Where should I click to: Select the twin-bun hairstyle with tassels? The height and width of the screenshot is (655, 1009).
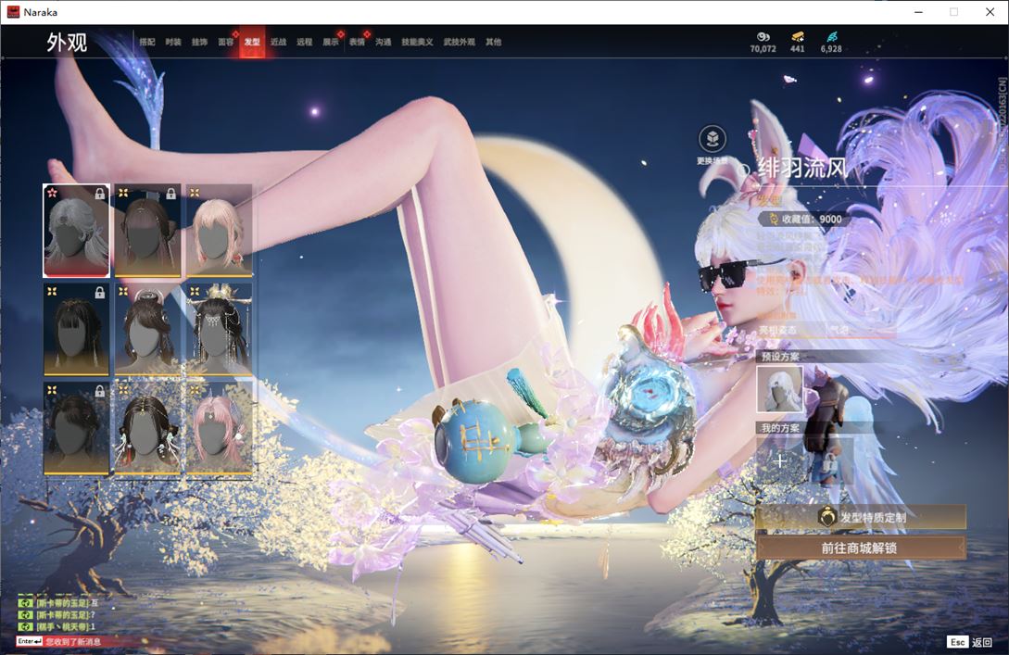[147, 428]
